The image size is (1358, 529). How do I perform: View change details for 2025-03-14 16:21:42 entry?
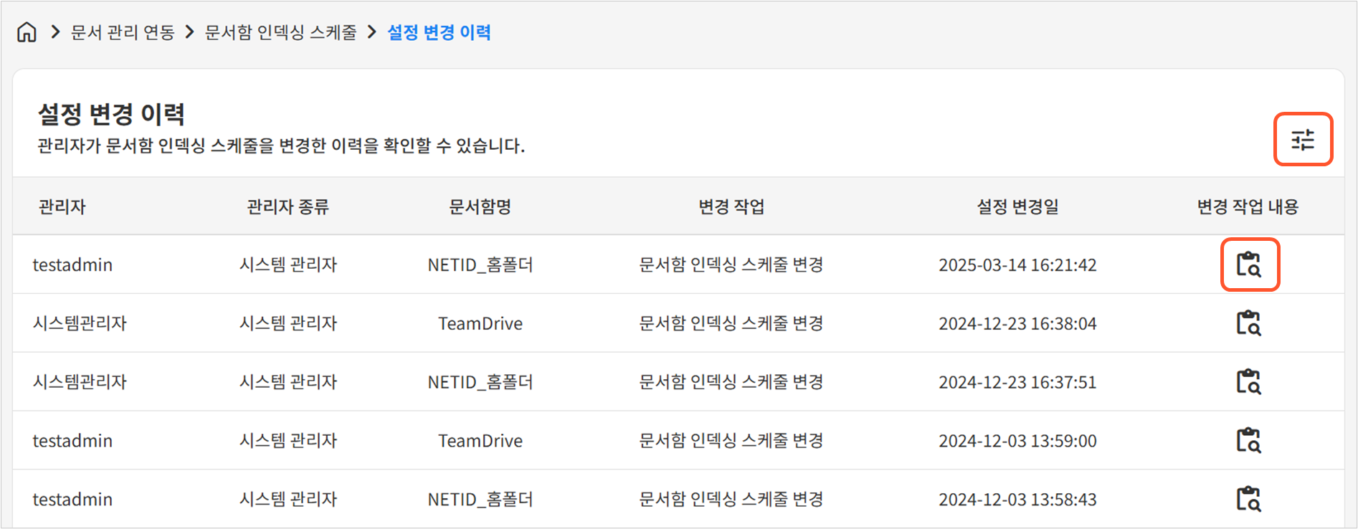tap(1249, 264)
